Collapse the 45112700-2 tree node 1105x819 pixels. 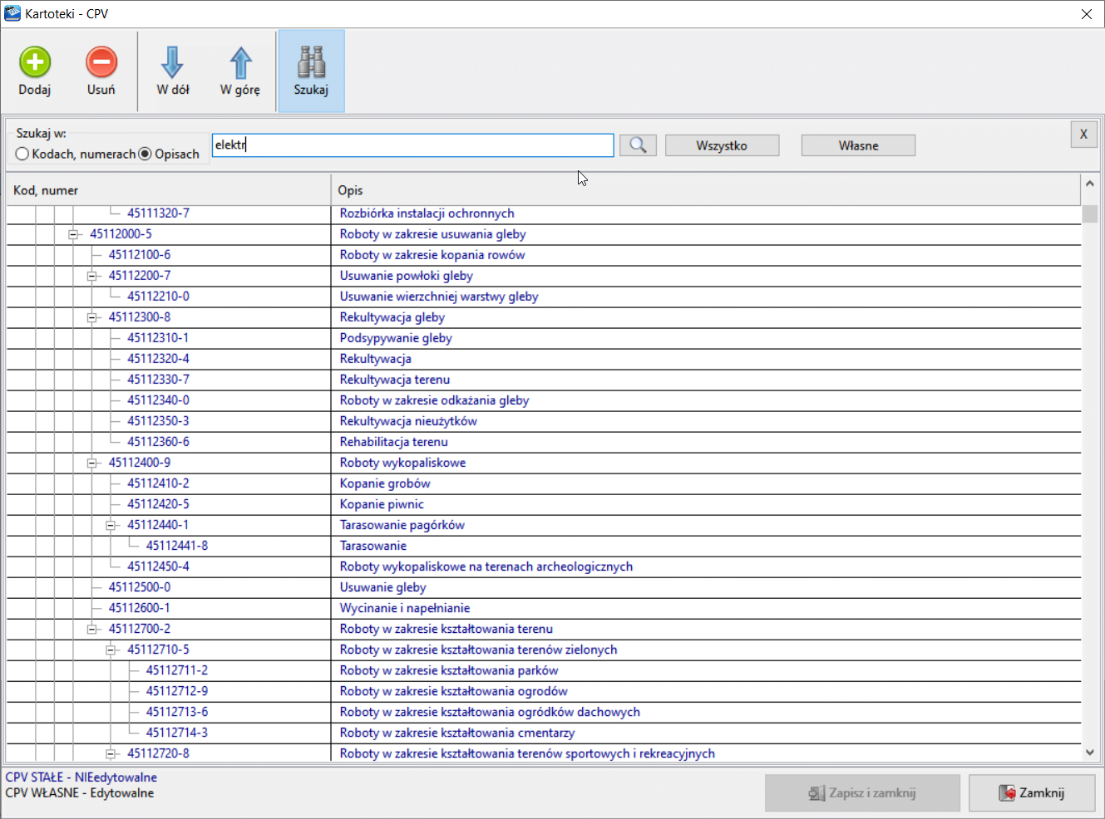(92, 629)
